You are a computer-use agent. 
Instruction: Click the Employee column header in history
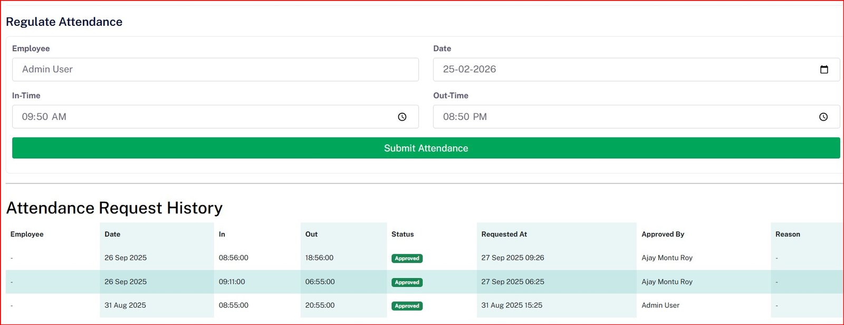(27, 234)
